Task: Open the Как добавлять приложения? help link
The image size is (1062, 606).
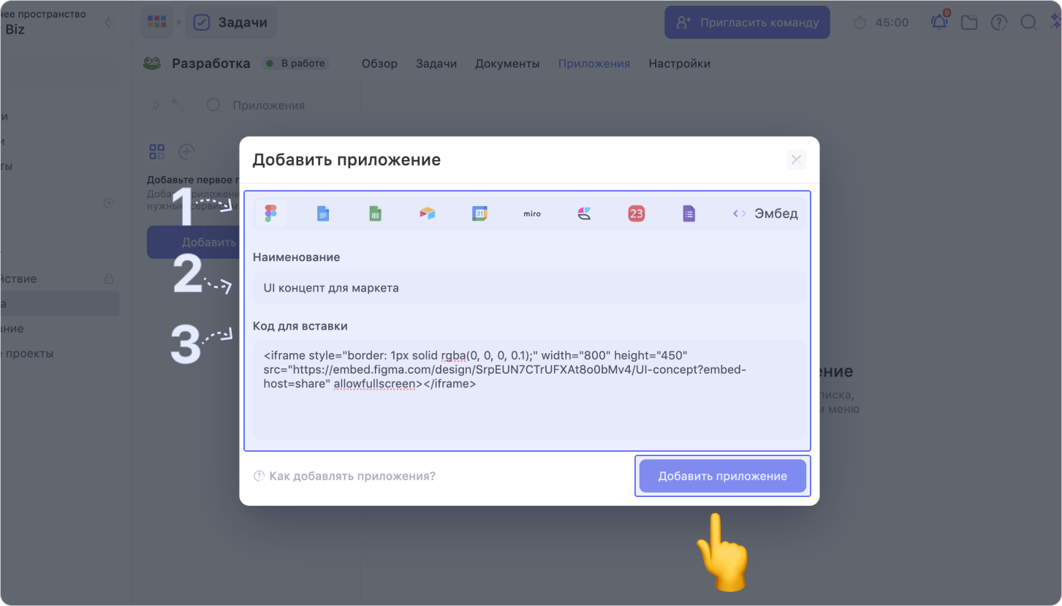Action: [x=344, y=476]
